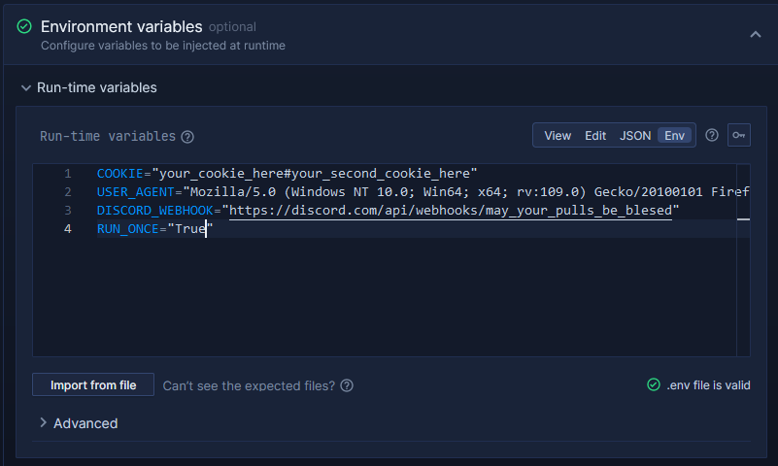Switch to the View mode tab
Viewport: 778px width, 466px height.
click(x=558, y=135)
